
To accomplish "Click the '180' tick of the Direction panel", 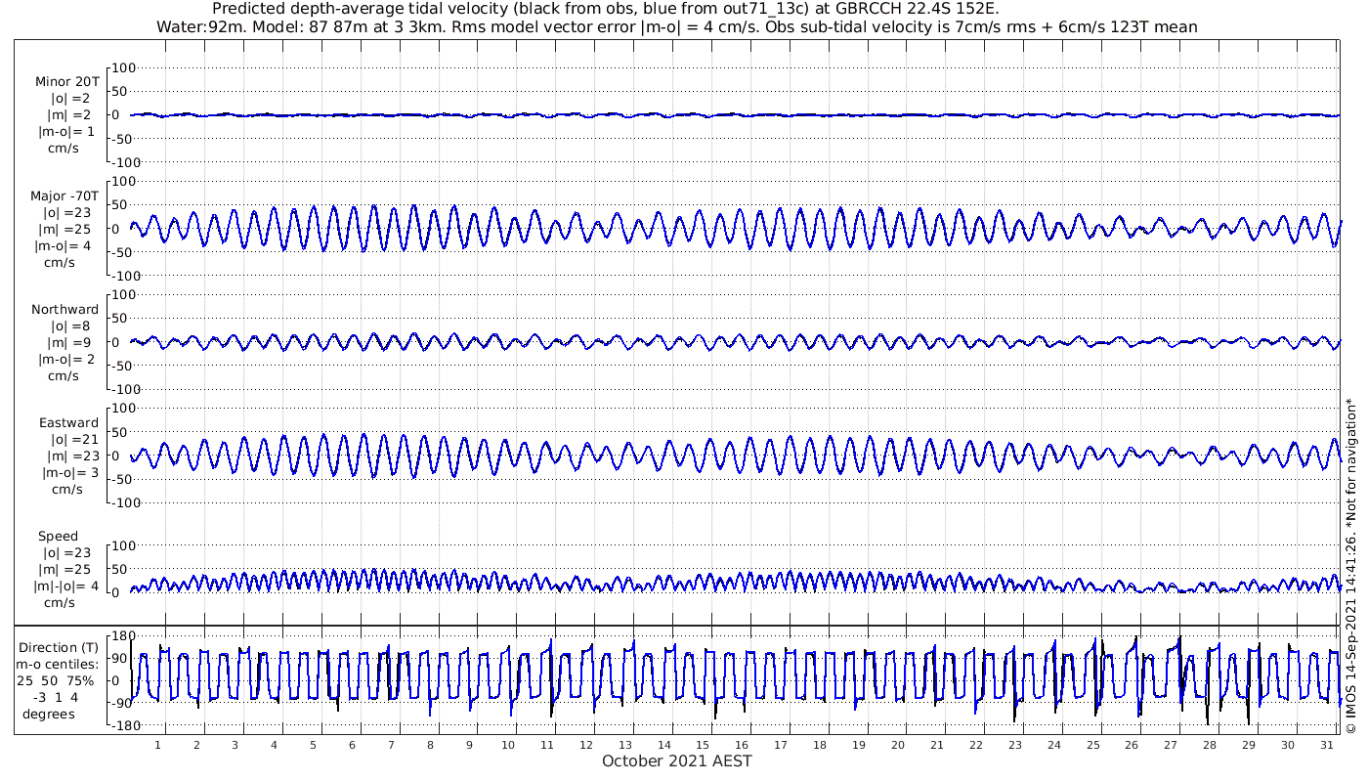I will coord(122,637).
